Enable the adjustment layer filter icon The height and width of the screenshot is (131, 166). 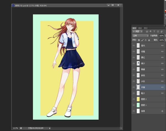coord(151,31)
